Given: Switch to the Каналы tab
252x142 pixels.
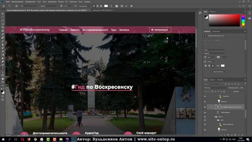Looking at the screenshot, I should coord(212,80).
